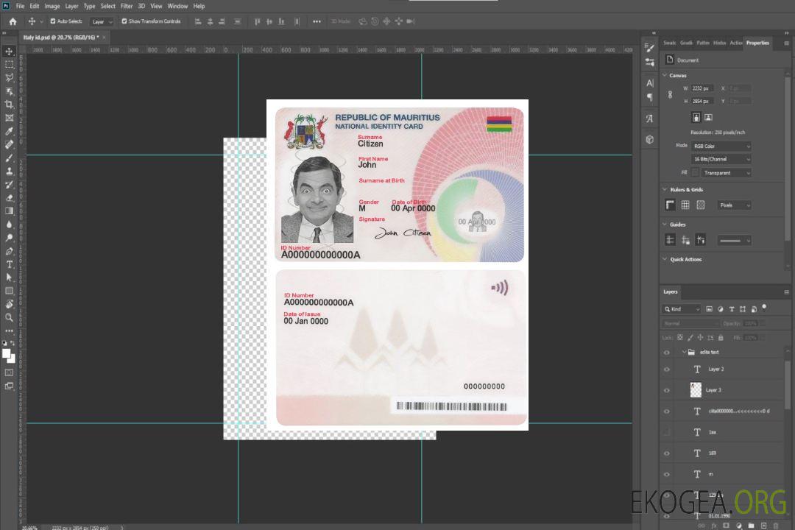Click the canvas width input field

[702, 88]
